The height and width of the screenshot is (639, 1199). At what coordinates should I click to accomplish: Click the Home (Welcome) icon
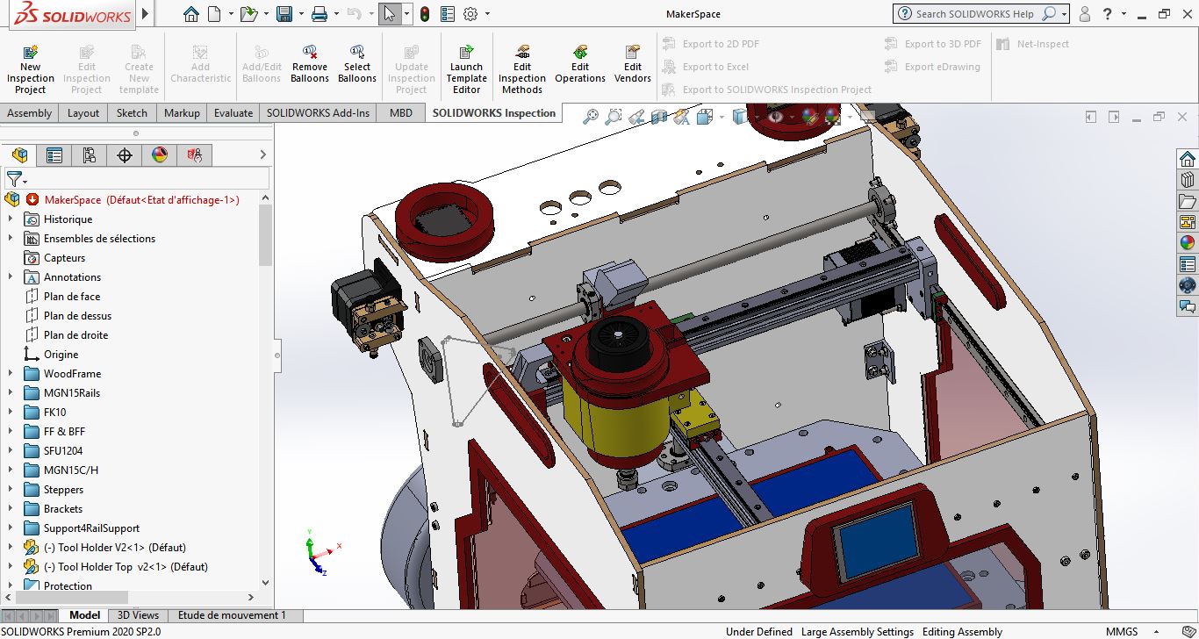pos(191,14)
